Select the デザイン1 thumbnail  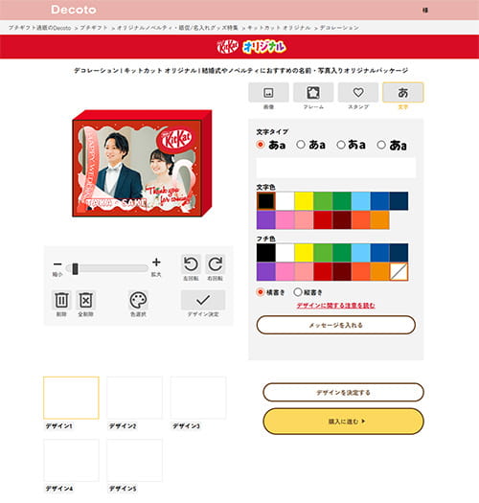click(71, 398)
